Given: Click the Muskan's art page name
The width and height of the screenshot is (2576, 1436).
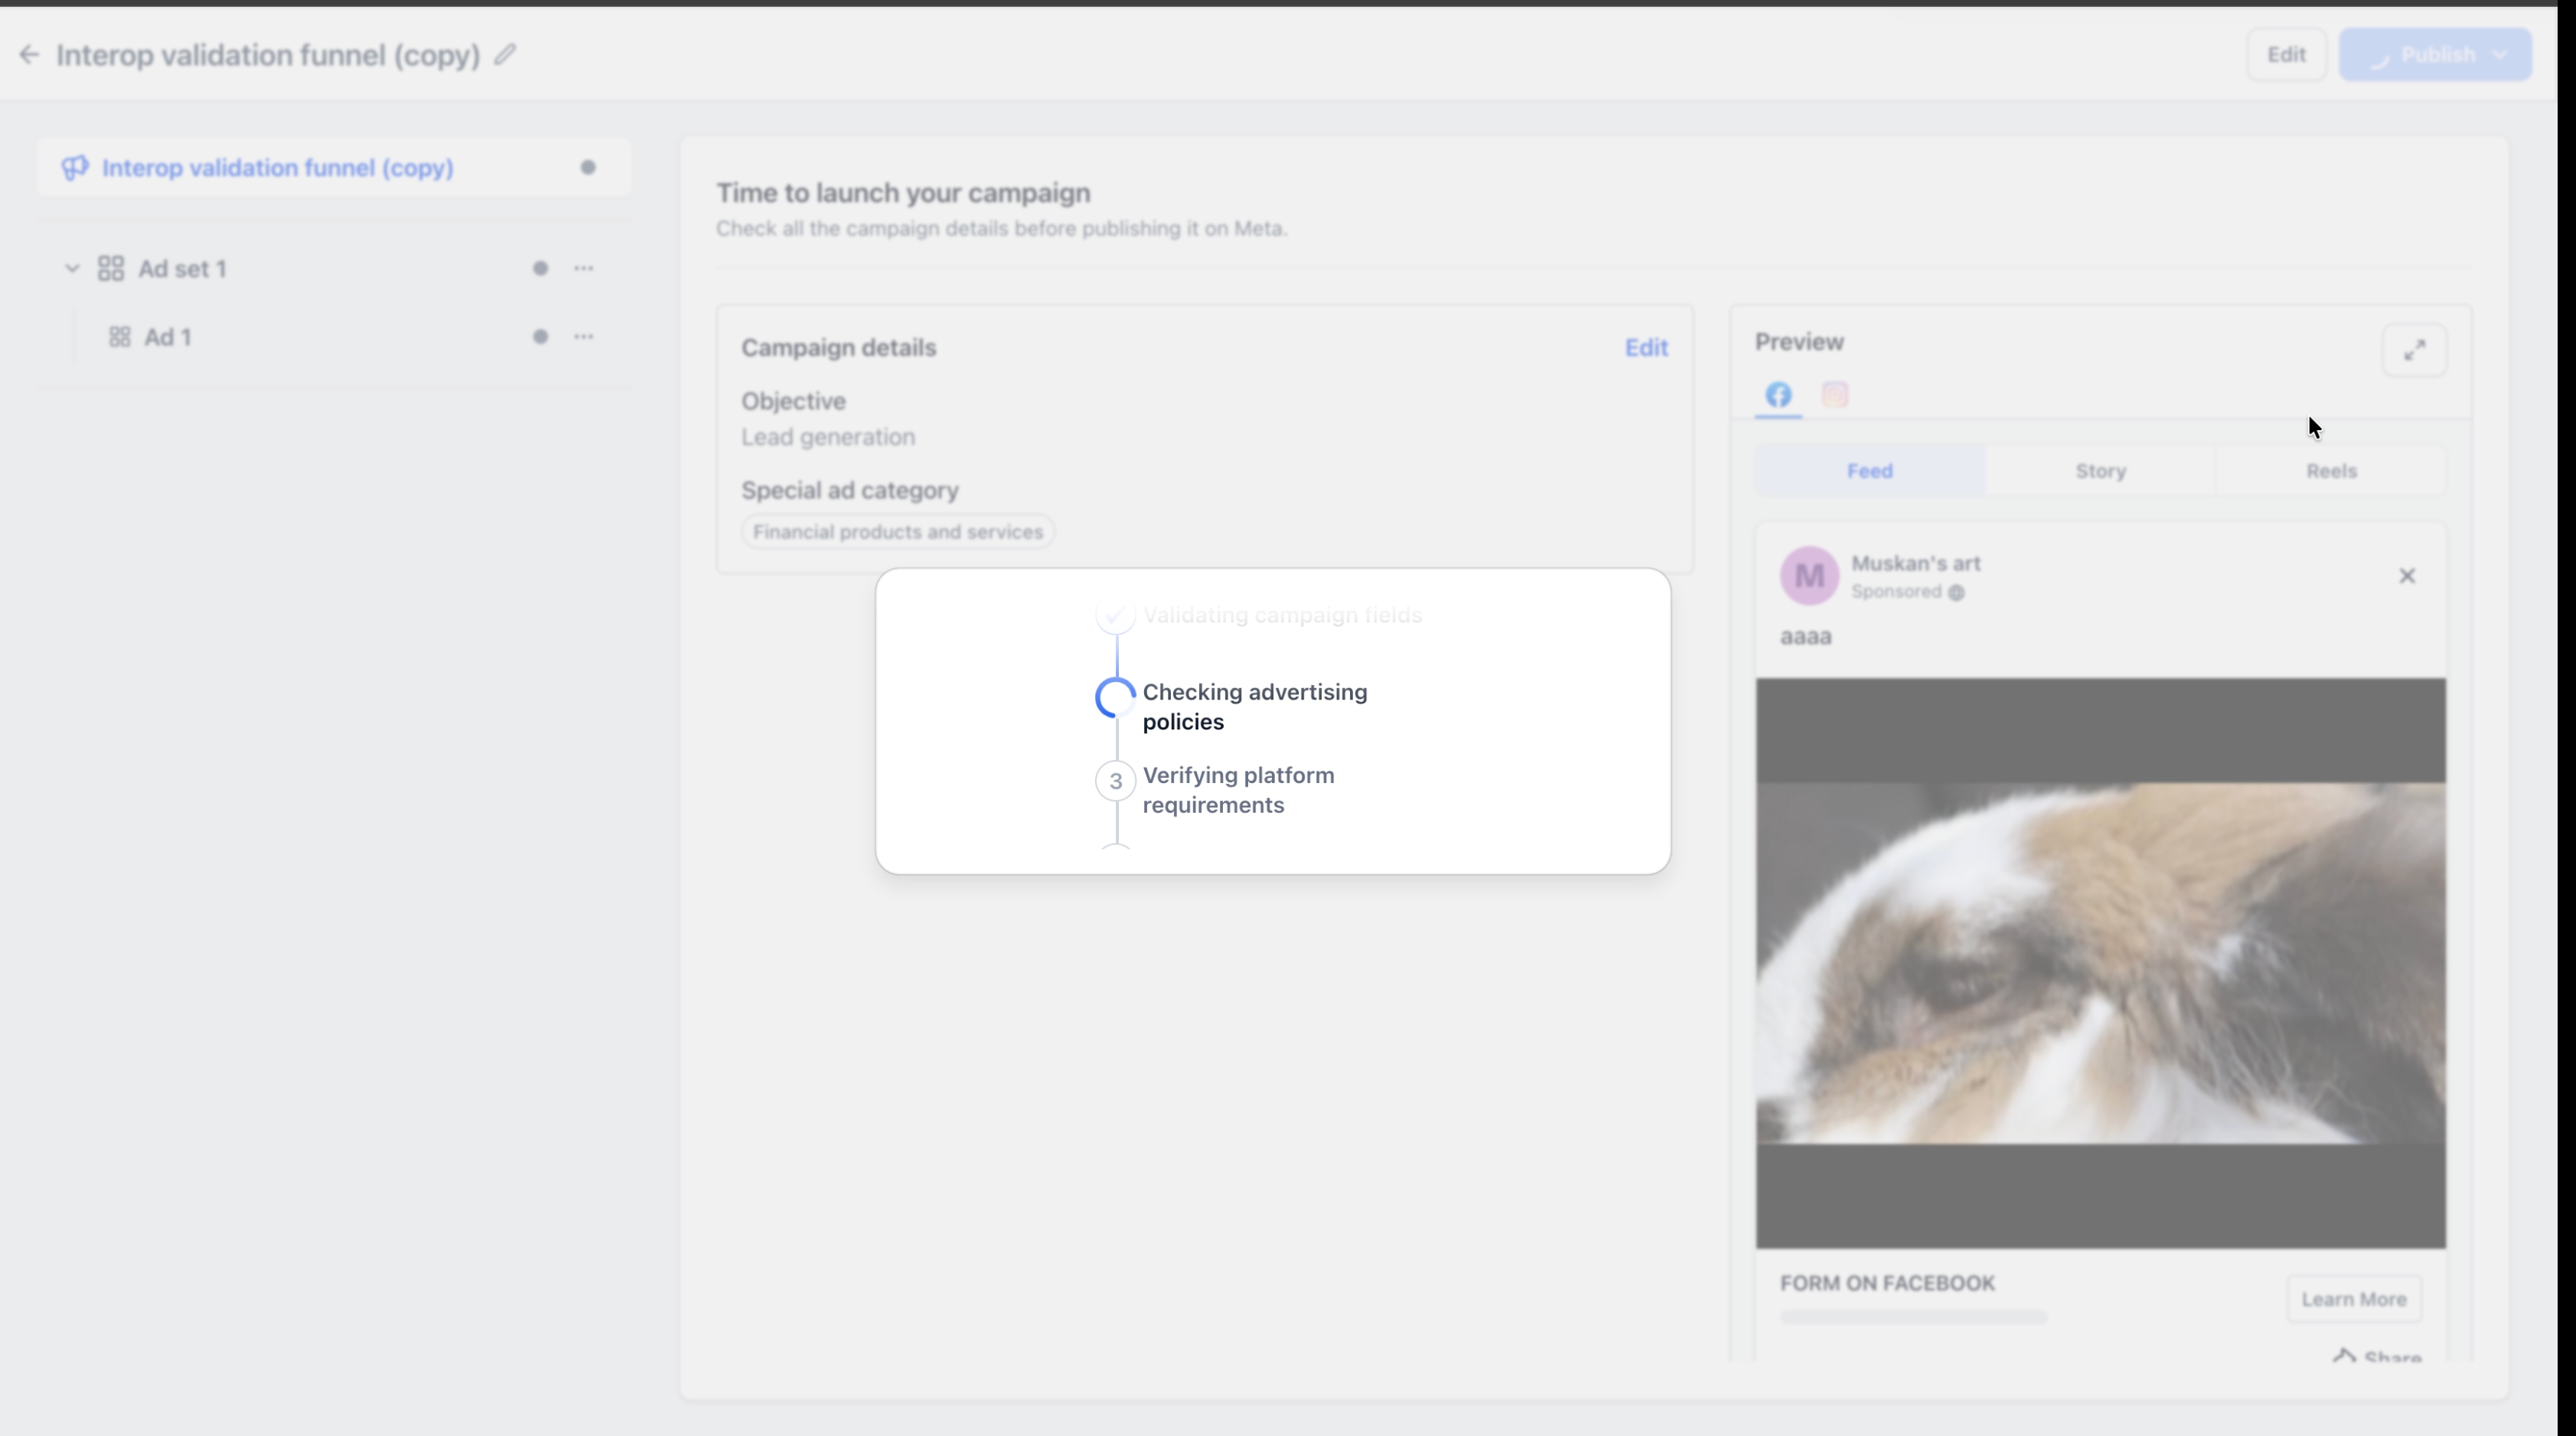Looking at the screenshot, I should [1915, 563].
